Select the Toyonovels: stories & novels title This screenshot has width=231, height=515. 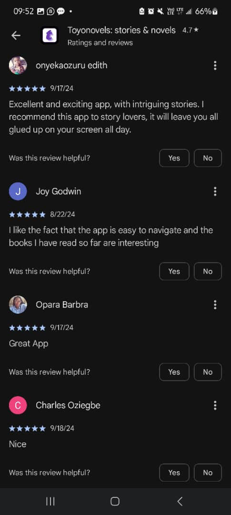[121, 30]
